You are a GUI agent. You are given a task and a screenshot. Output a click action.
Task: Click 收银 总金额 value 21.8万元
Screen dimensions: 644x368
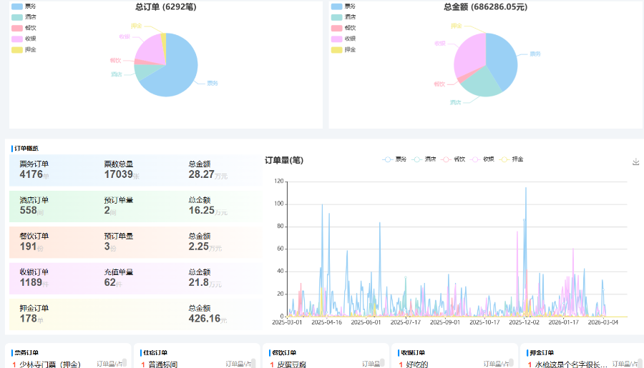pos(205,282)
